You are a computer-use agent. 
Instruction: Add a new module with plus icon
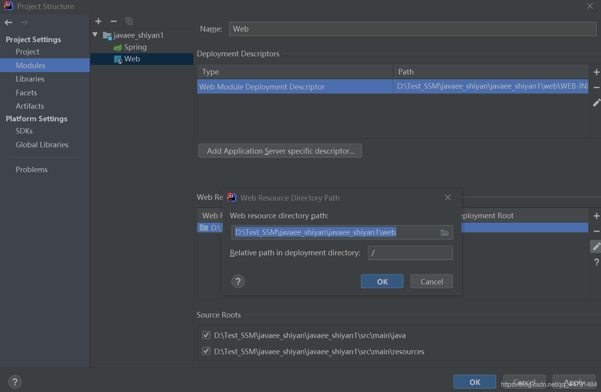point(98,21)
